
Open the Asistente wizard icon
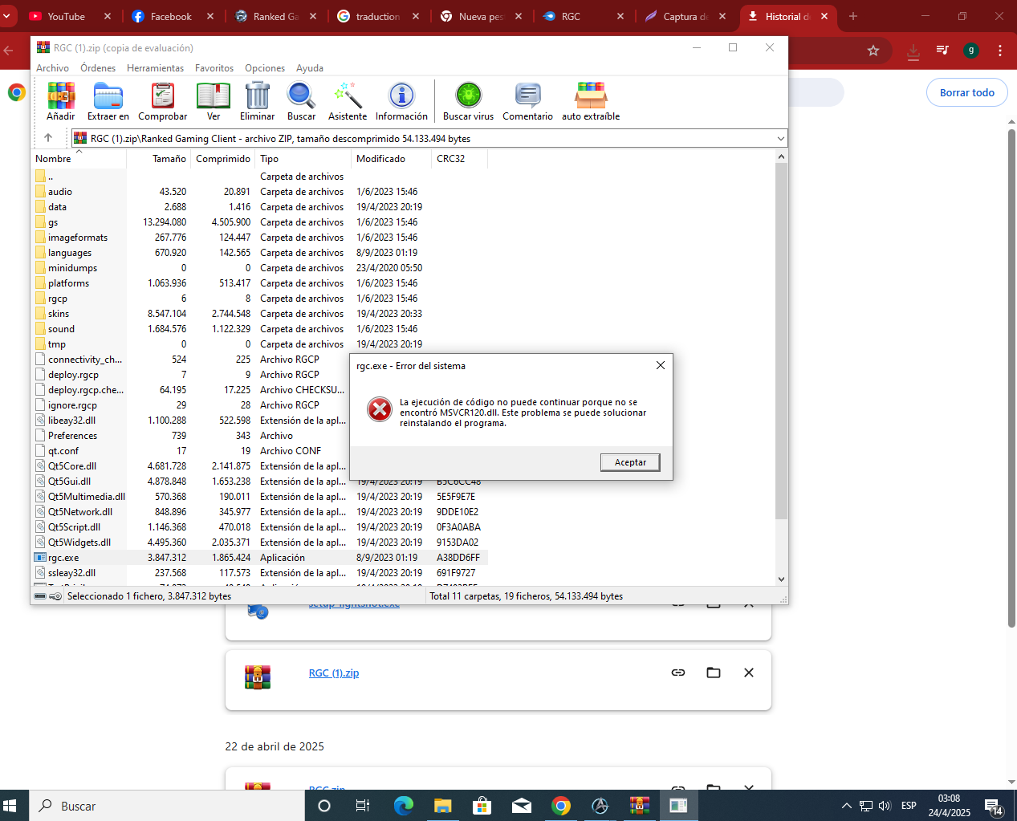point(348,101)
